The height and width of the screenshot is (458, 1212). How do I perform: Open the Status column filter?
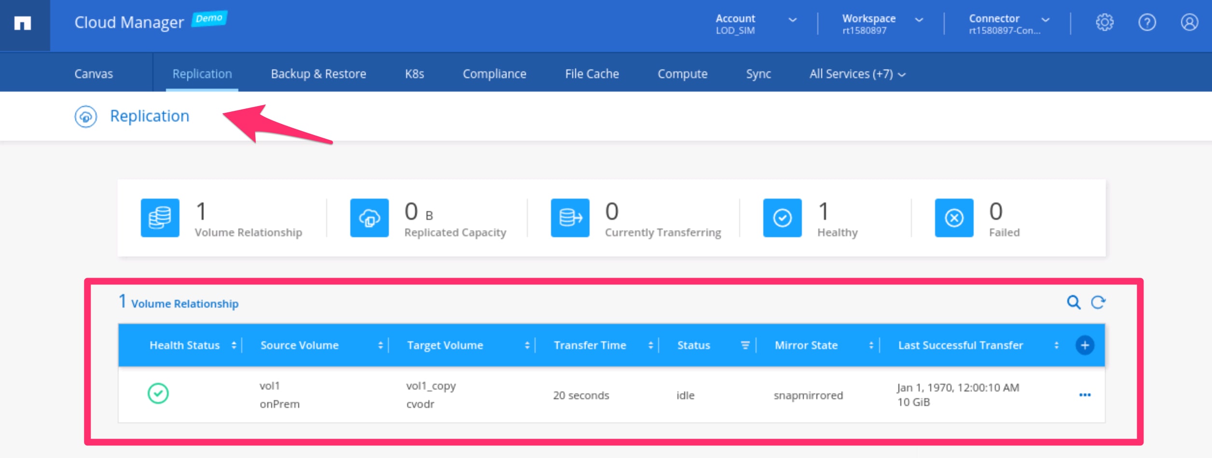pyautogui.click(x=745, y=345)
